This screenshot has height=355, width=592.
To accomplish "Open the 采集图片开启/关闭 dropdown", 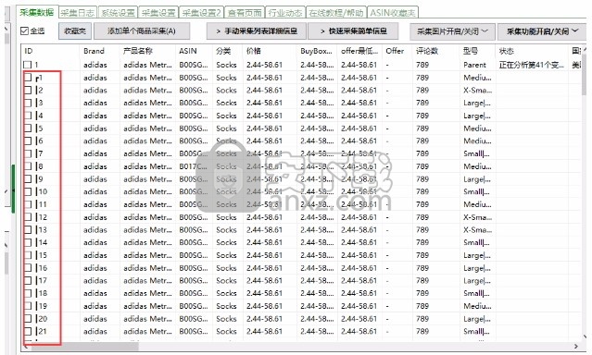I will tap(452, 31).
